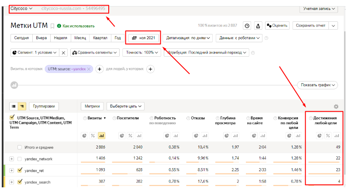Screen dimensions: 352x193
Task: Expand the yandex_network tree row
Action: tap(12, 159)
